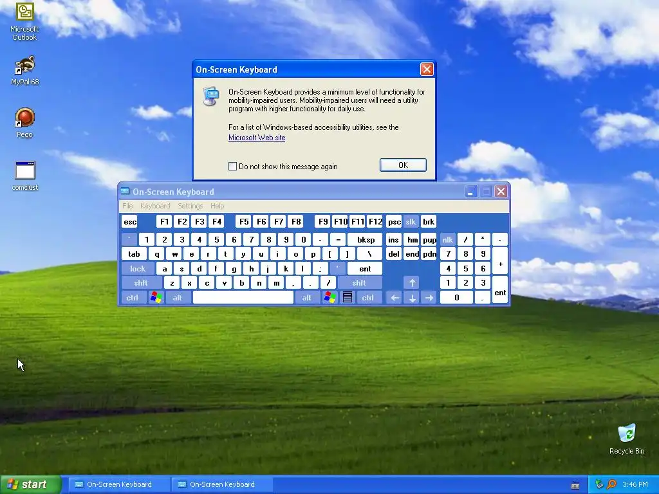Click the pup key

pyautogui.click(x=429, y=239)
